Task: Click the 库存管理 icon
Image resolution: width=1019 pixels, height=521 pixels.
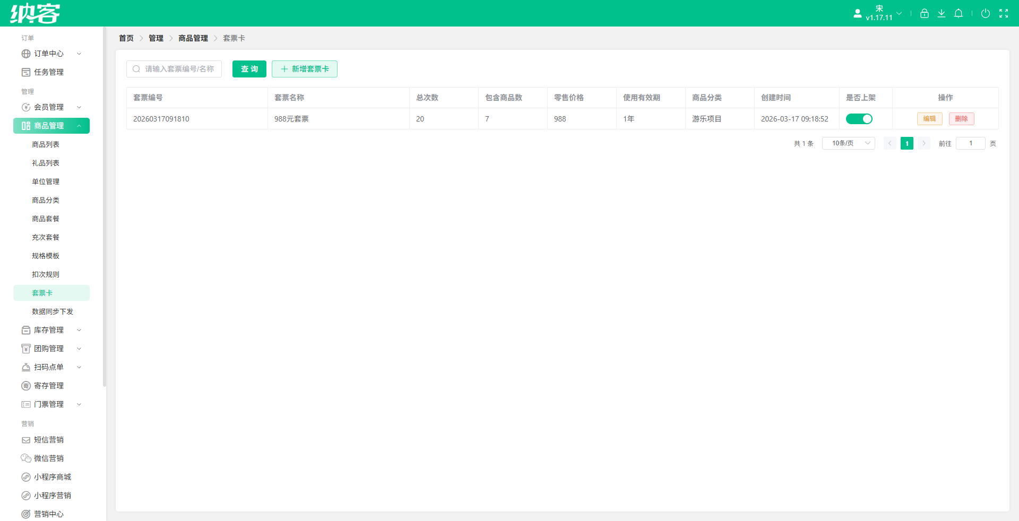Action: pos(26,330)
